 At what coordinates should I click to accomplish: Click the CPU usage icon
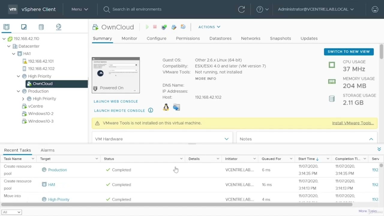(331, 65)
